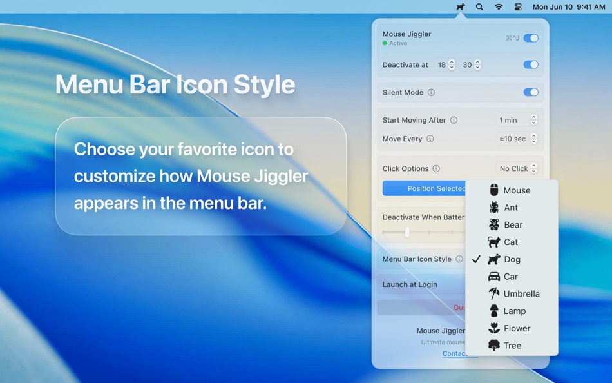Select Mouse from the icon style menu
The image size is (612, 383).
(x=512, y=190)
